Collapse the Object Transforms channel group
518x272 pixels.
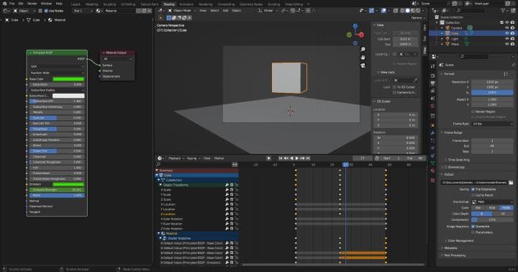click(x=161, y=185)
